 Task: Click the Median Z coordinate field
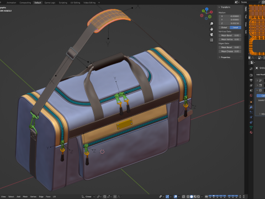pos(230,23)
